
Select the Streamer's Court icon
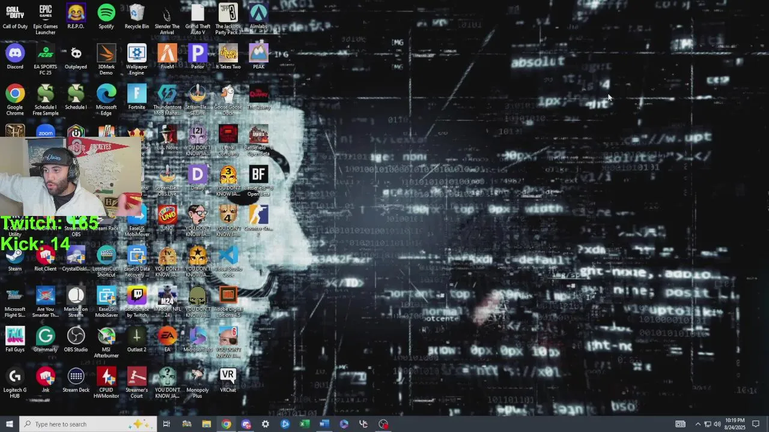click(x=137, y=382)
